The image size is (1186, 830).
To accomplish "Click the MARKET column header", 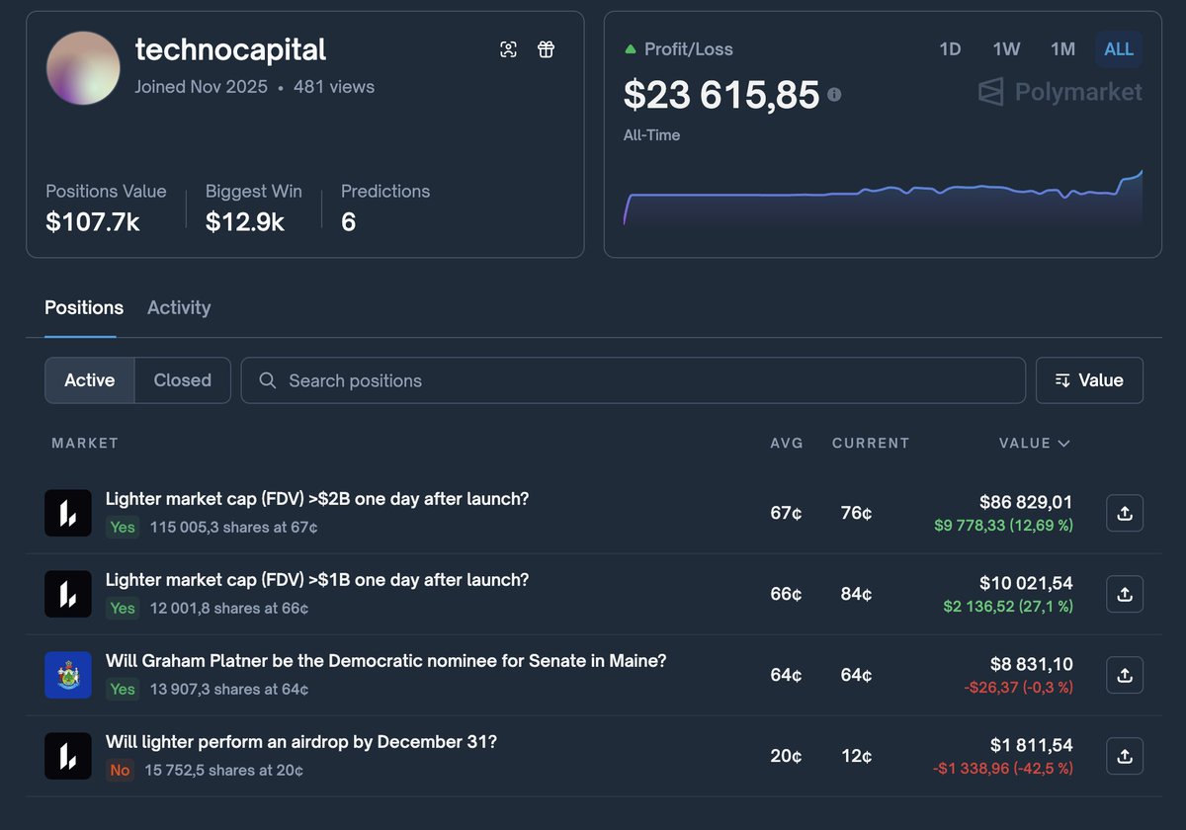I will (85, 444).
